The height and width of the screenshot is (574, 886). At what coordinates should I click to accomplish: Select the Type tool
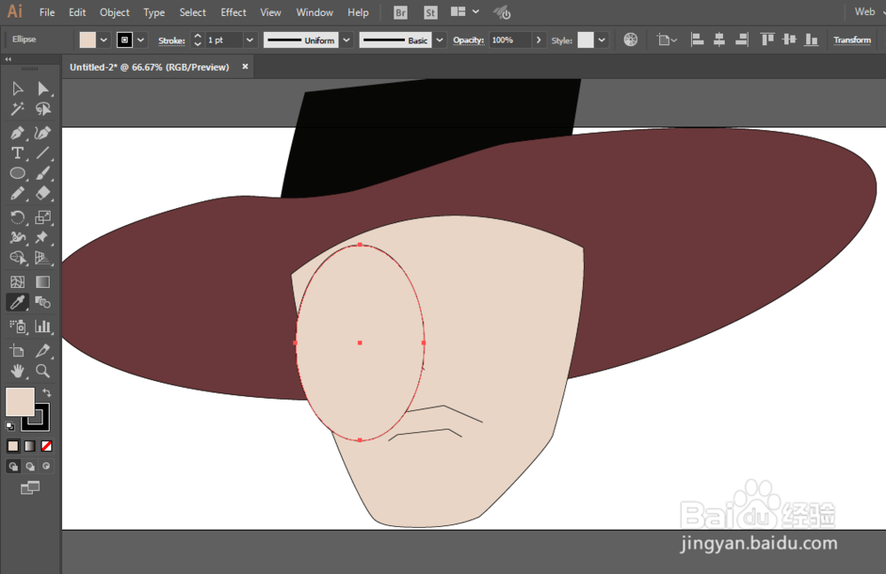pos(17,153)
